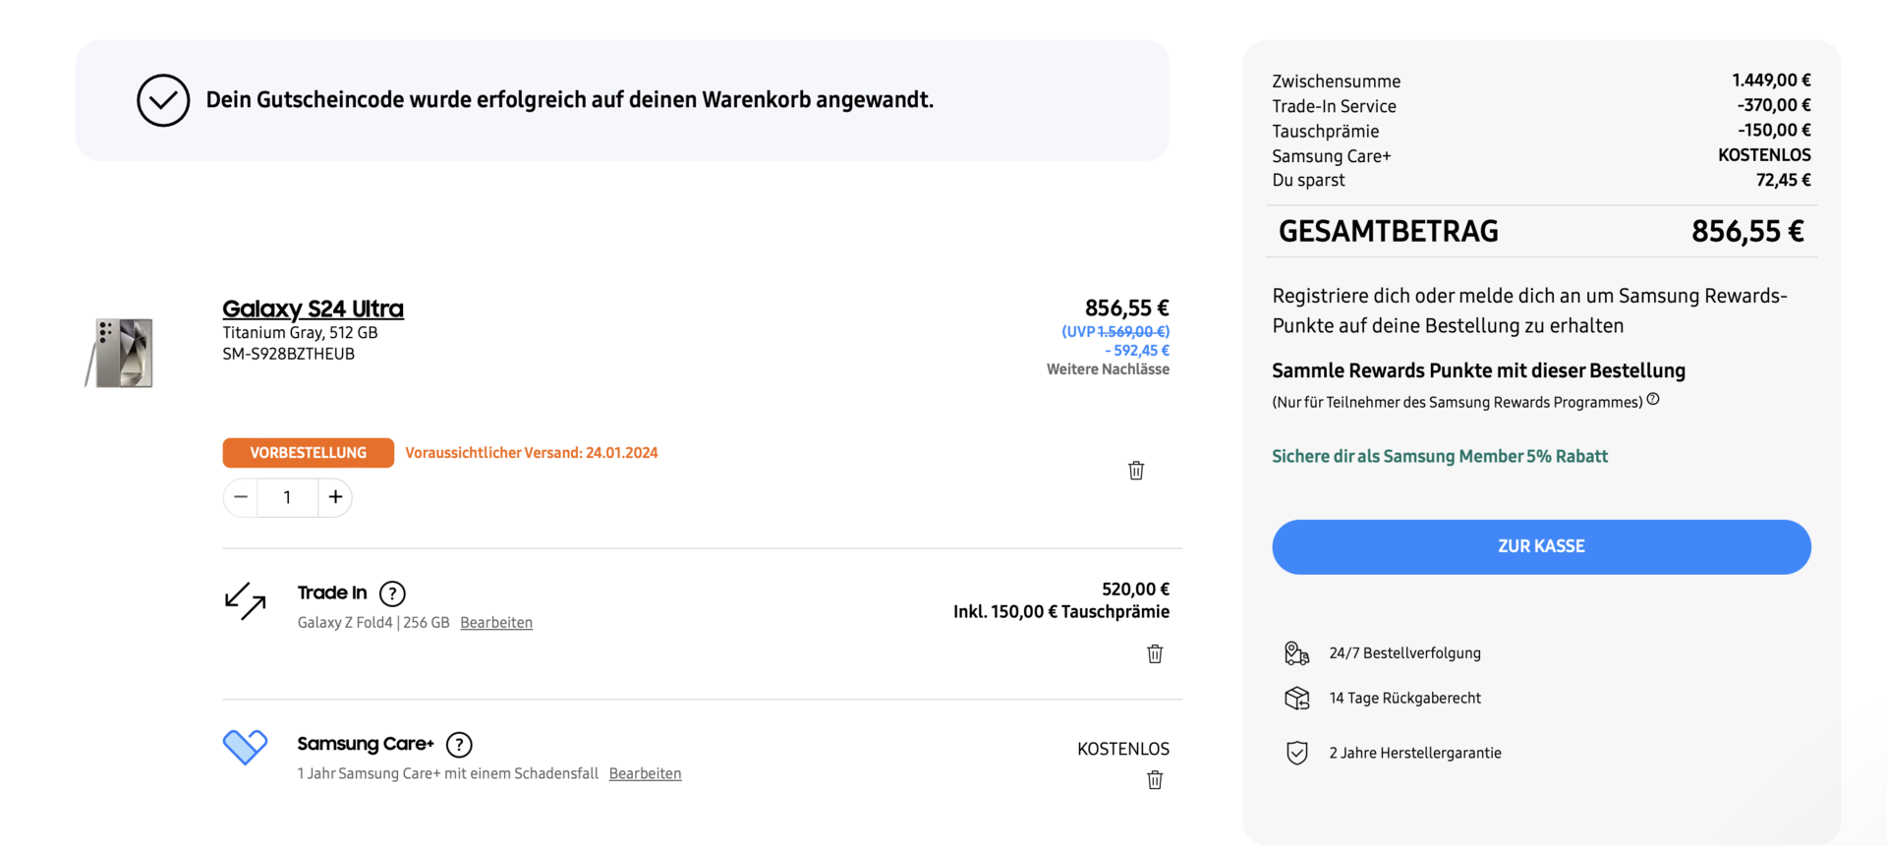Click the VORBESTELLUNG badge

[308, 453]
